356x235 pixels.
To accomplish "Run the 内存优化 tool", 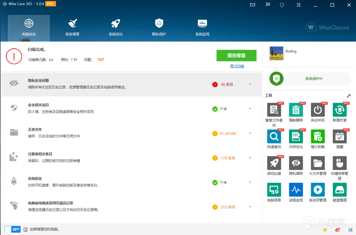I will coord(296,136).
